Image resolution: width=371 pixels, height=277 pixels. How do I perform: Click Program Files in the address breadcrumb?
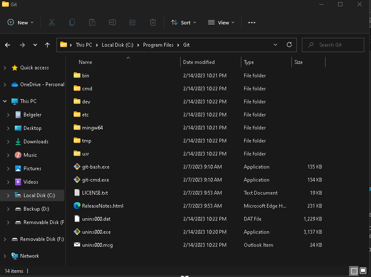tap(158, 45)
